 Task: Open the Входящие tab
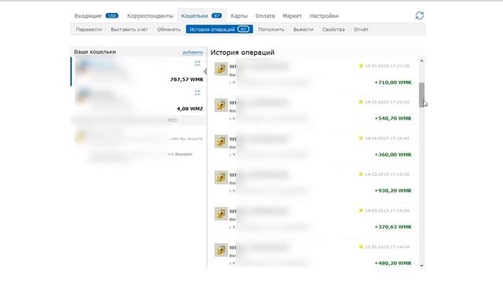coord(88,16)
